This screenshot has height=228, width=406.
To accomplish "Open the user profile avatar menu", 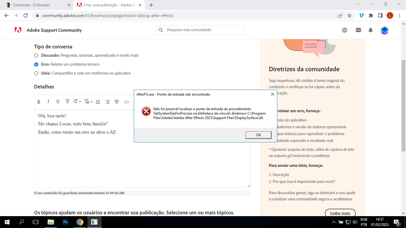I will pos(385,30).
